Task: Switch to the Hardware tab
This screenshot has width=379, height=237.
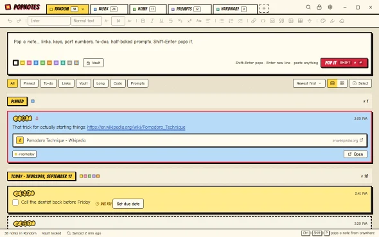Action: (235, 9)
